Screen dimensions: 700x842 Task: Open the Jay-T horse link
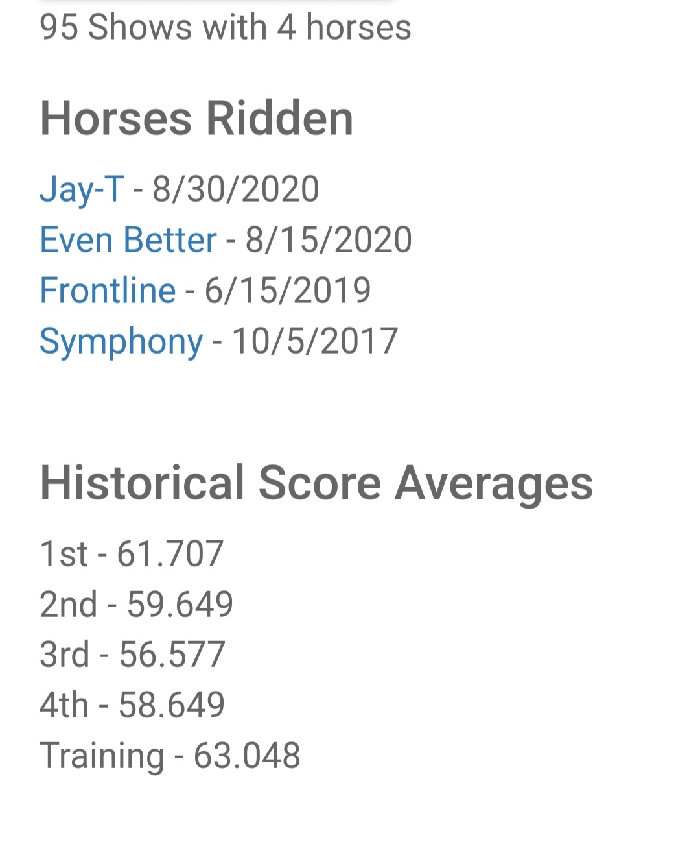click(82, 190)
